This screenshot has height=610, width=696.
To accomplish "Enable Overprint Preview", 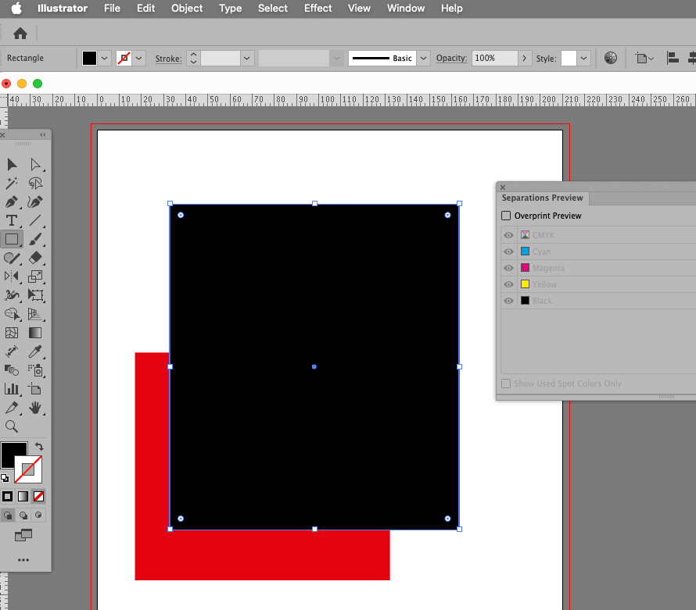I will coord(506,216).
